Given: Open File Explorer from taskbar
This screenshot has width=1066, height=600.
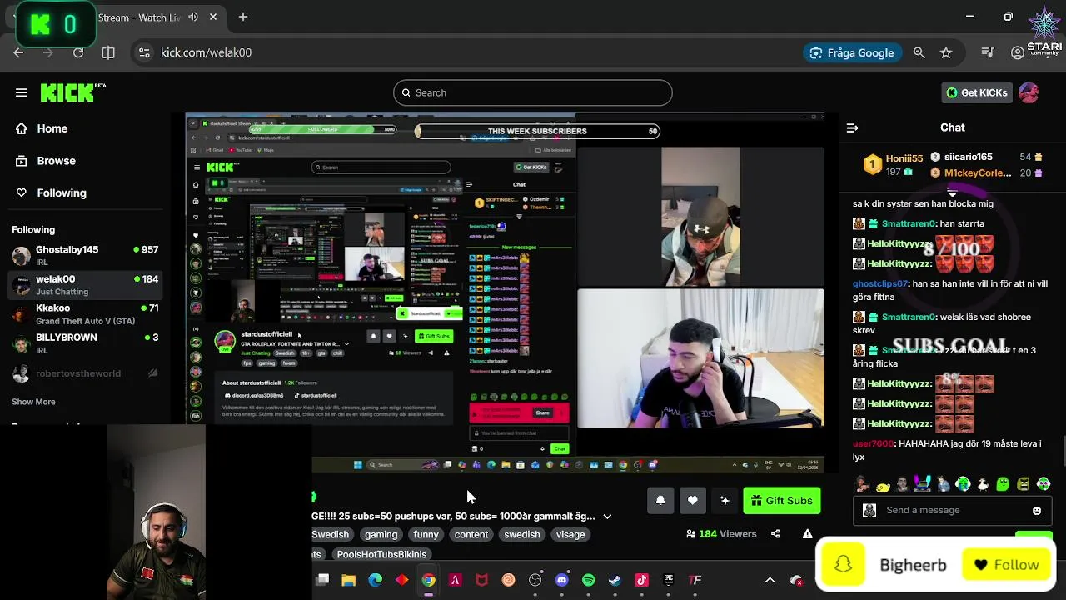Looking at the screenshot, I should tap(348, 580).
